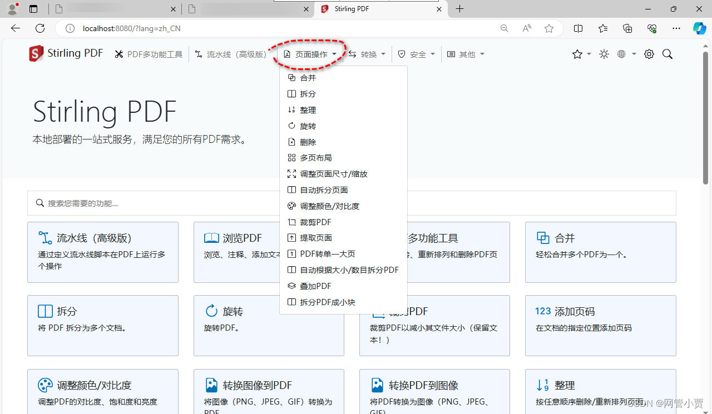Open the tab actions icon near profile
Viewport: 712px width, 414px height.
[x=33, y=9]
